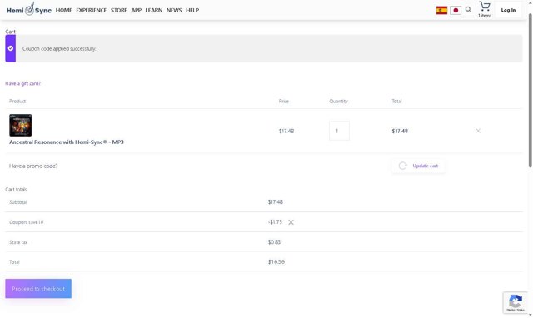Click the reCAPTCHA badge
Viewport: 533px width, 318px height.
[x=516, y=302]
